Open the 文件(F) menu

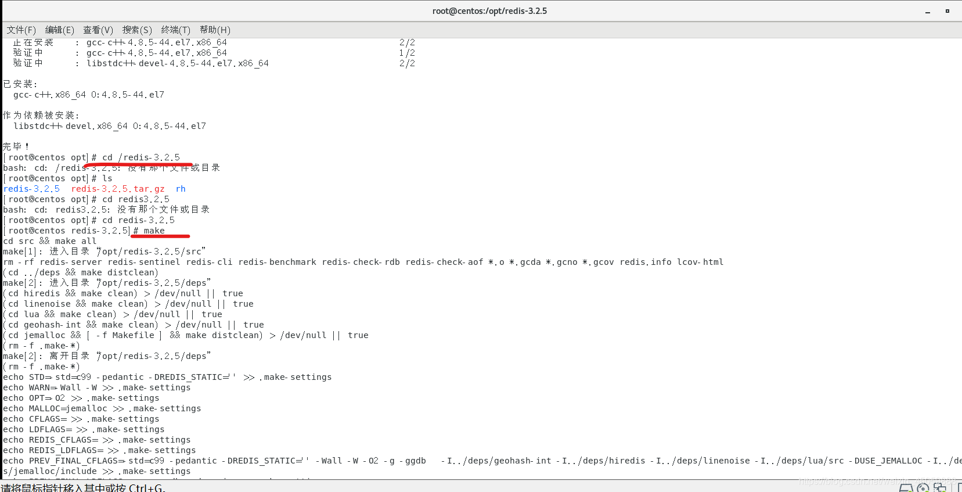tap(21, 30)
